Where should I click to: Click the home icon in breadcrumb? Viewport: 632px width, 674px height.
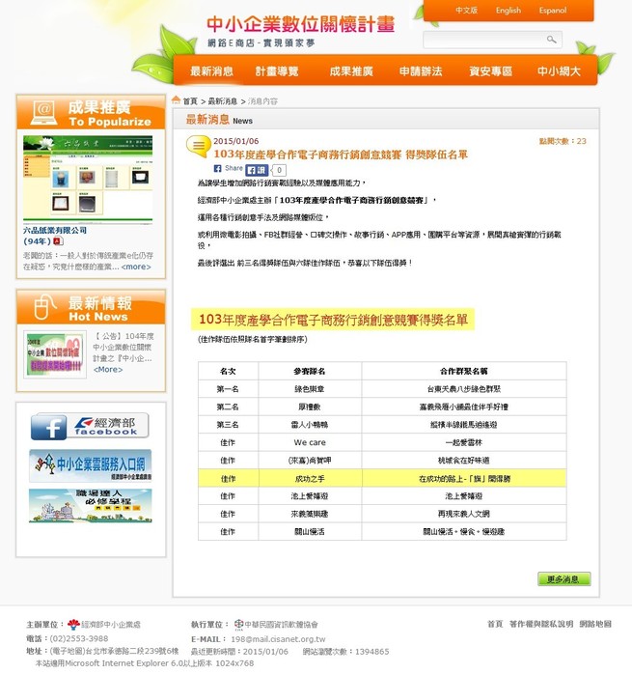(177, 100)
